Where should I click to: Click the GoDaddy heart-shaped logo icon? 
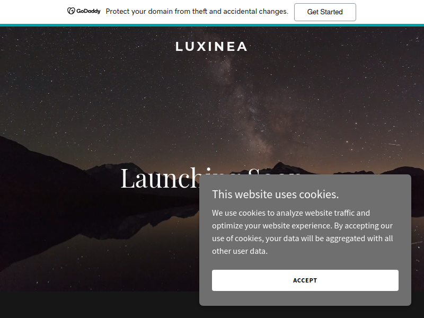pyautogui.click(x=71, y=11)
